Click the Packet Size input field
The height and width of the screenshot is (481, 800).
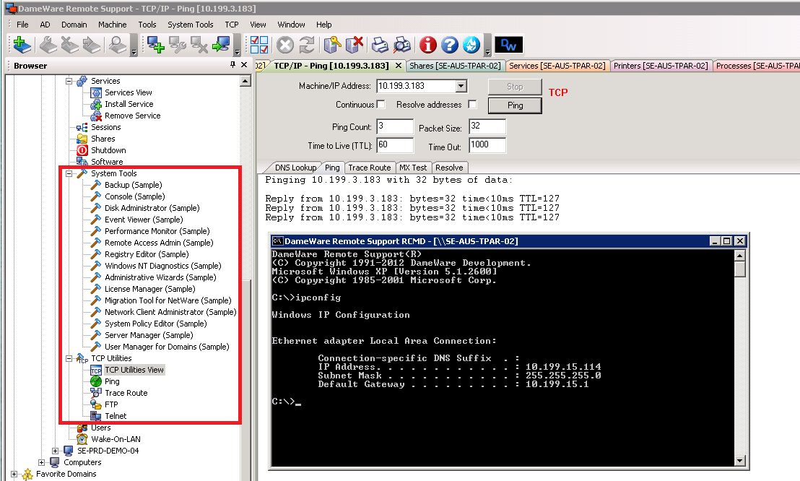pyautogui.click(x=487, y=126)
